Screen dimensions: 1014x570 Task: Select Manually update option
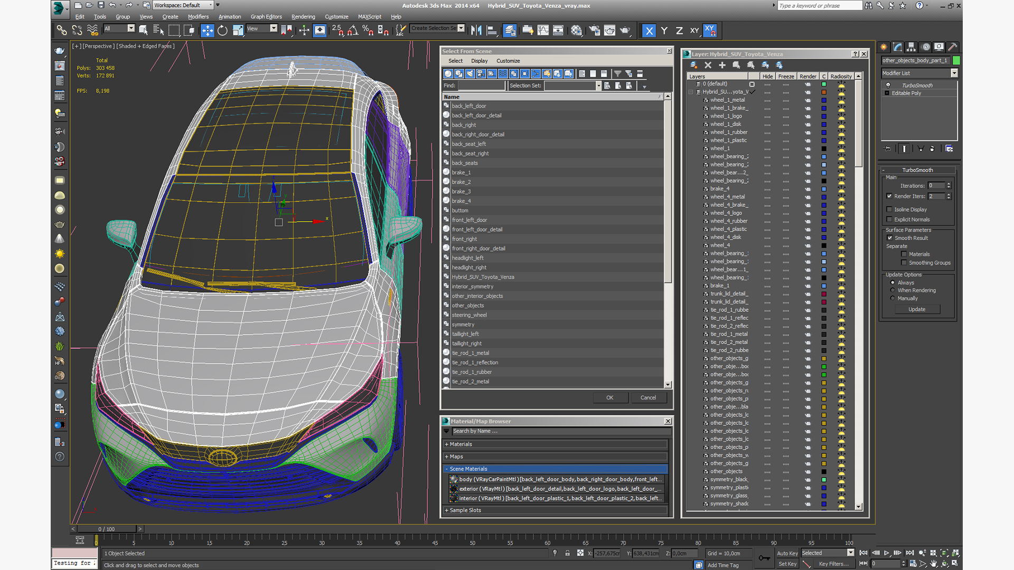pos(893,298)
